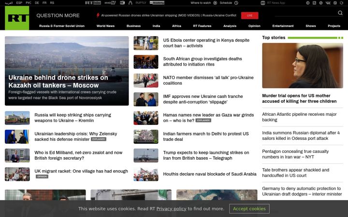
Task: Click the red LIVE button
Action: (250, 15)
